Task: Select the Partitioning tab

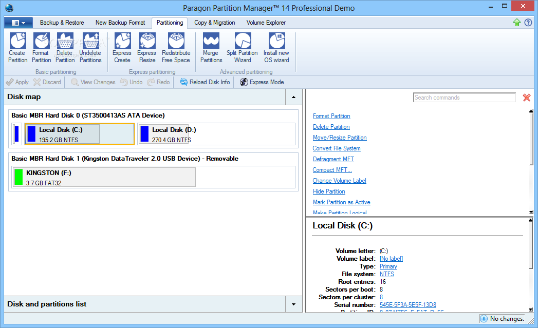Action: [170, 23]
